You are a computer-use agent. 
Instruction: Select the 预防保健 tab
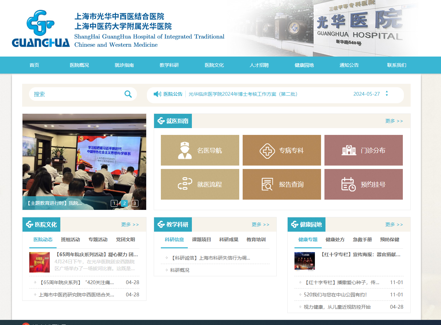(x=390, y=240)
